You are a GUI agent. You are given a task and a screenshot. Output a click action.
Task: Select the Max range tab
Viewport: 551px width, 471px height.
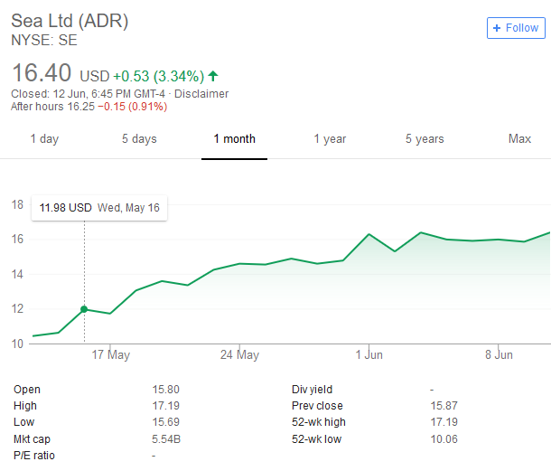(x=519, y=139)
